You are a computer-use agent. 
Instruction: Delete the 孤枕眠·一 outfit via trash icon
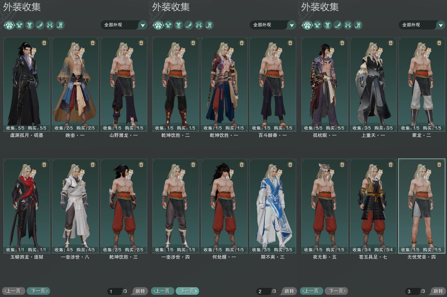(342, 43)
